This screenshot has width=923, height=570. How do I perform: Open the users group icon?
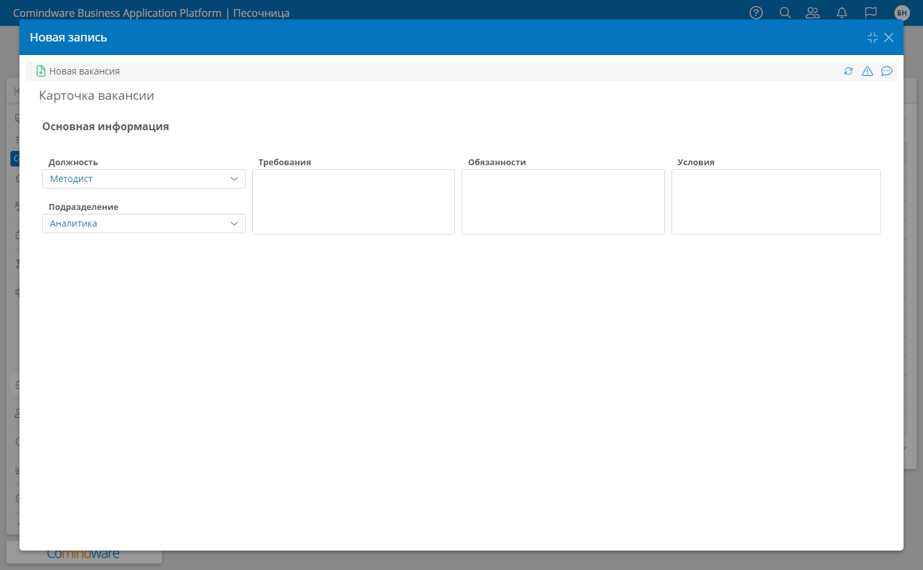[812, 12]
